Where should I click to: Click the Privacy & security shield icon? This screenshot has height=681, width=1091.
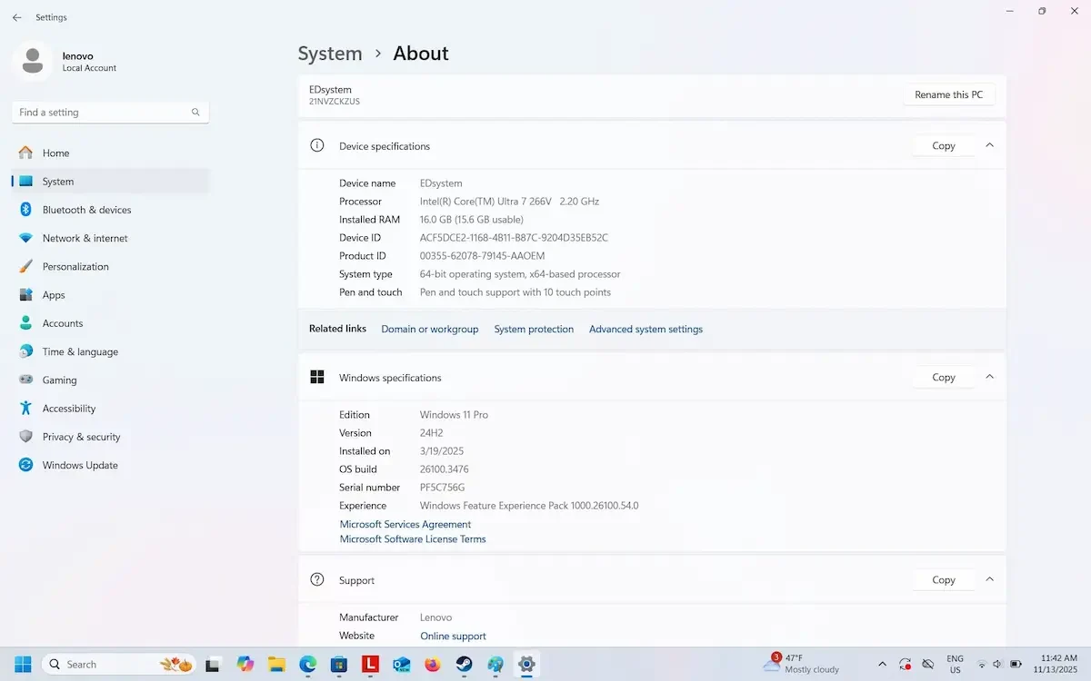tap(25, 437)
